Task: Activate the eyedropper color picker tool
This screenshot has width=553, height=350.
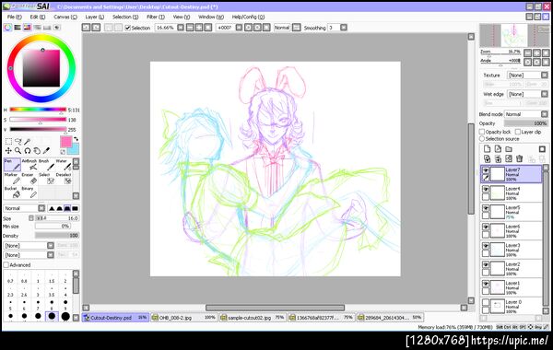Action: pyautogui.click(x=46, y=151)
